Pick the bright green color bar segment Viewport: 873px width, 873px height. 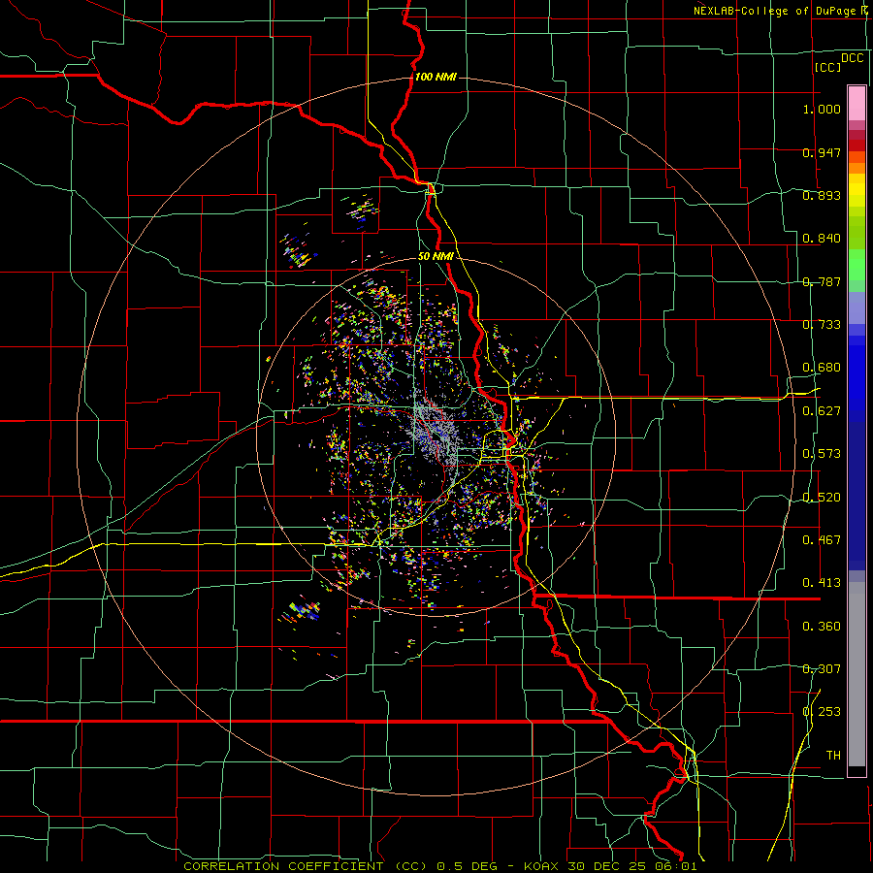857,265
